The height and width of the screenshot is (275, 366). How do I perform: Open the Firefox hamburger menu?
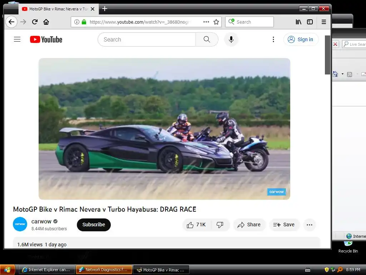(x=324, y=22)
